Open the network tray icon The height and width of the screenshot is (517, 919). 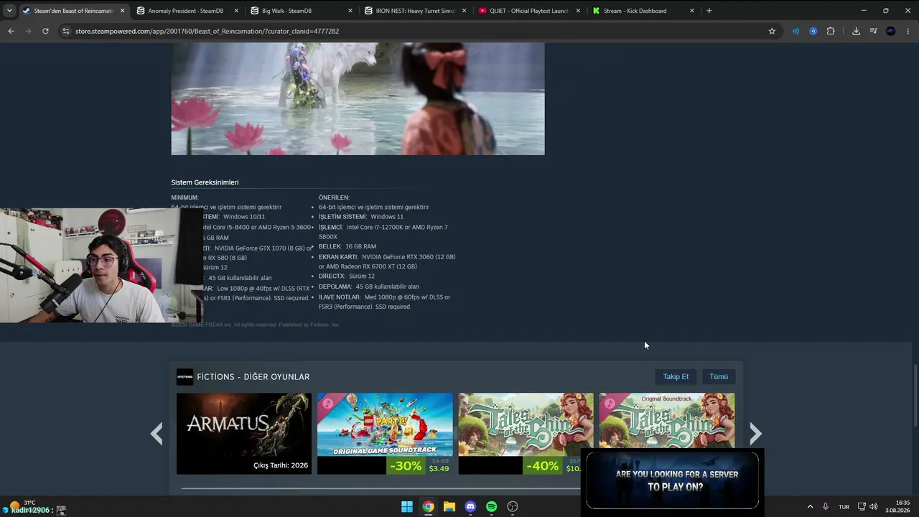click(x=862, y=507)
